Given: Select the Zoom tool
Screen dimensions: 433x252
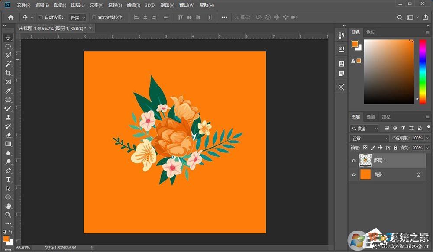Looking at the screenshot, I should tap(8, 214).
